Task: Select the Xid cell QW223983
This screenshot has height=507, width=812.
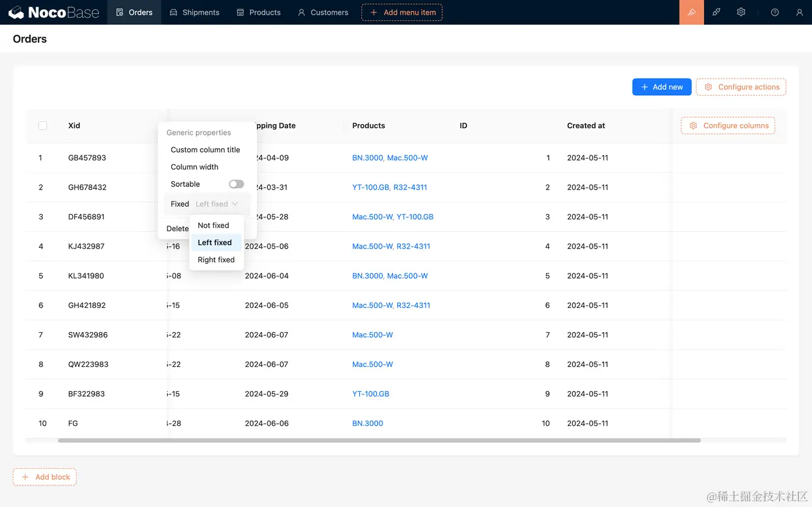Action: (x=88, y=364)
